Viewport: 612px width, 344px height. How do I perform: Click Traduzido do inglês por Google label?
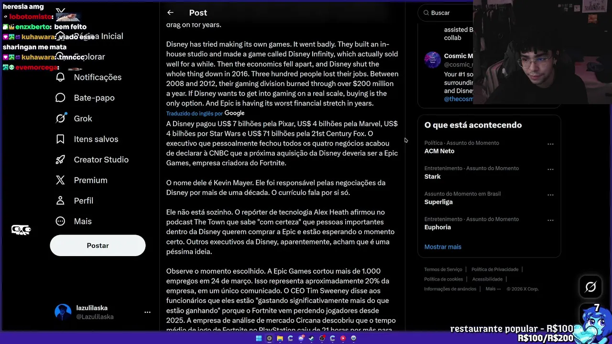pos(205,113)
